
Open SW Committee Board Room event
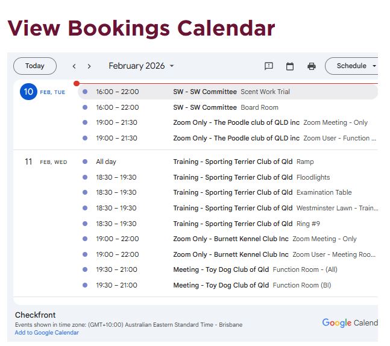pos(225,107)
